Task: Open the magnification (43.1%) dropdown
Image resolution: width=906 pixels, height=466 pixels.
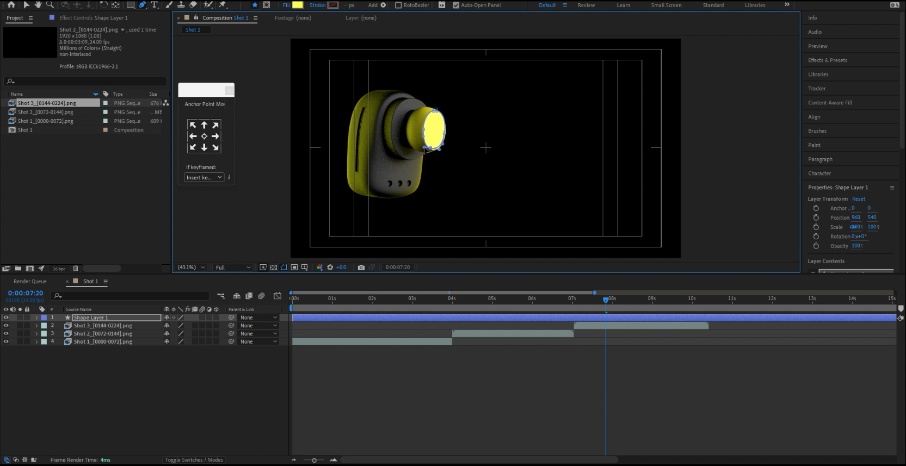Action: coord(192,267)
